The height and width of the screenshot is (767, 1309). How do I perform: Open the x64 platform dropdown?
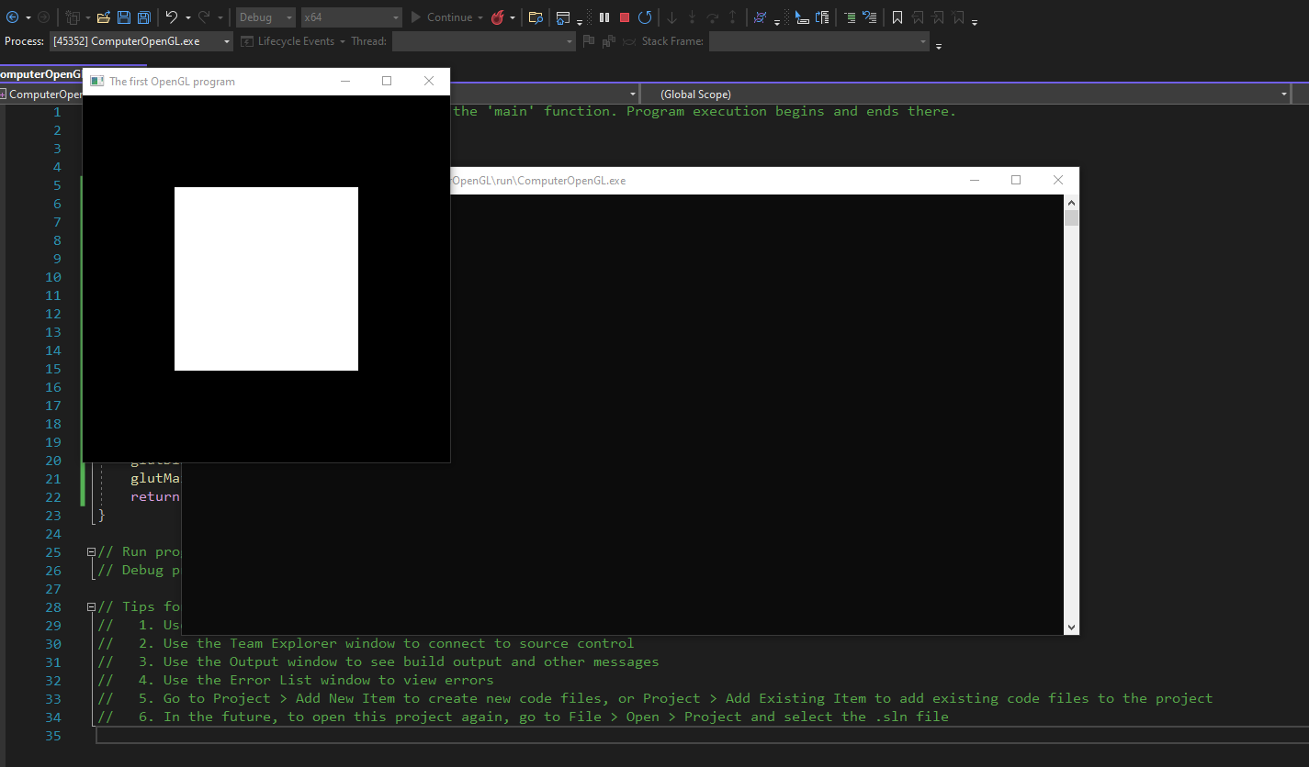pos(352,17)
